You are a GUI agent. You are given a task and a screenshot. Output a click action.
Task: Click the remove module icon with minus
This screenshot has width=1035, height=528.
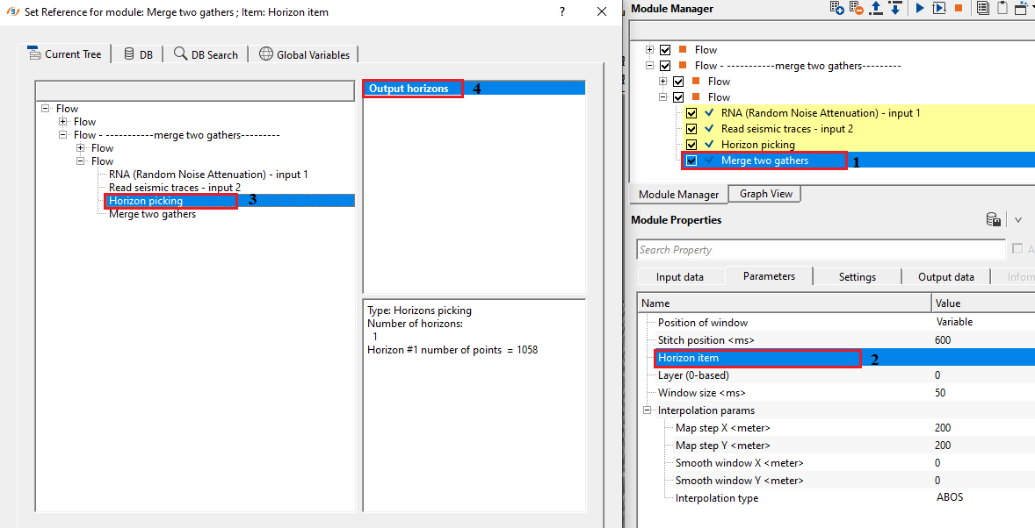pyautogui.click(x=857, y=8)
